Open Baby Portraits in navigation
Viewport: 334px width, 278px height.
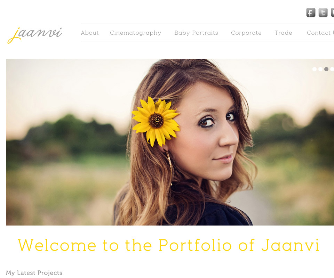[x=196, y=33]
